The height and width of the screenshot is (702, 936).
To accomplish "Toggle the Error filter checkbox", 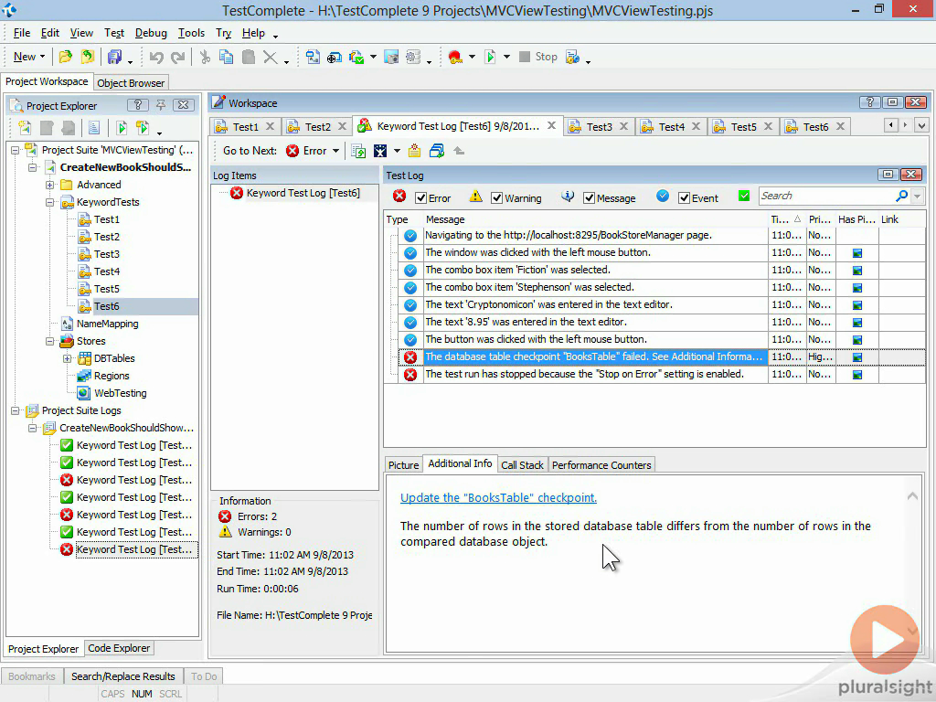I will click(x=420, y=198).
